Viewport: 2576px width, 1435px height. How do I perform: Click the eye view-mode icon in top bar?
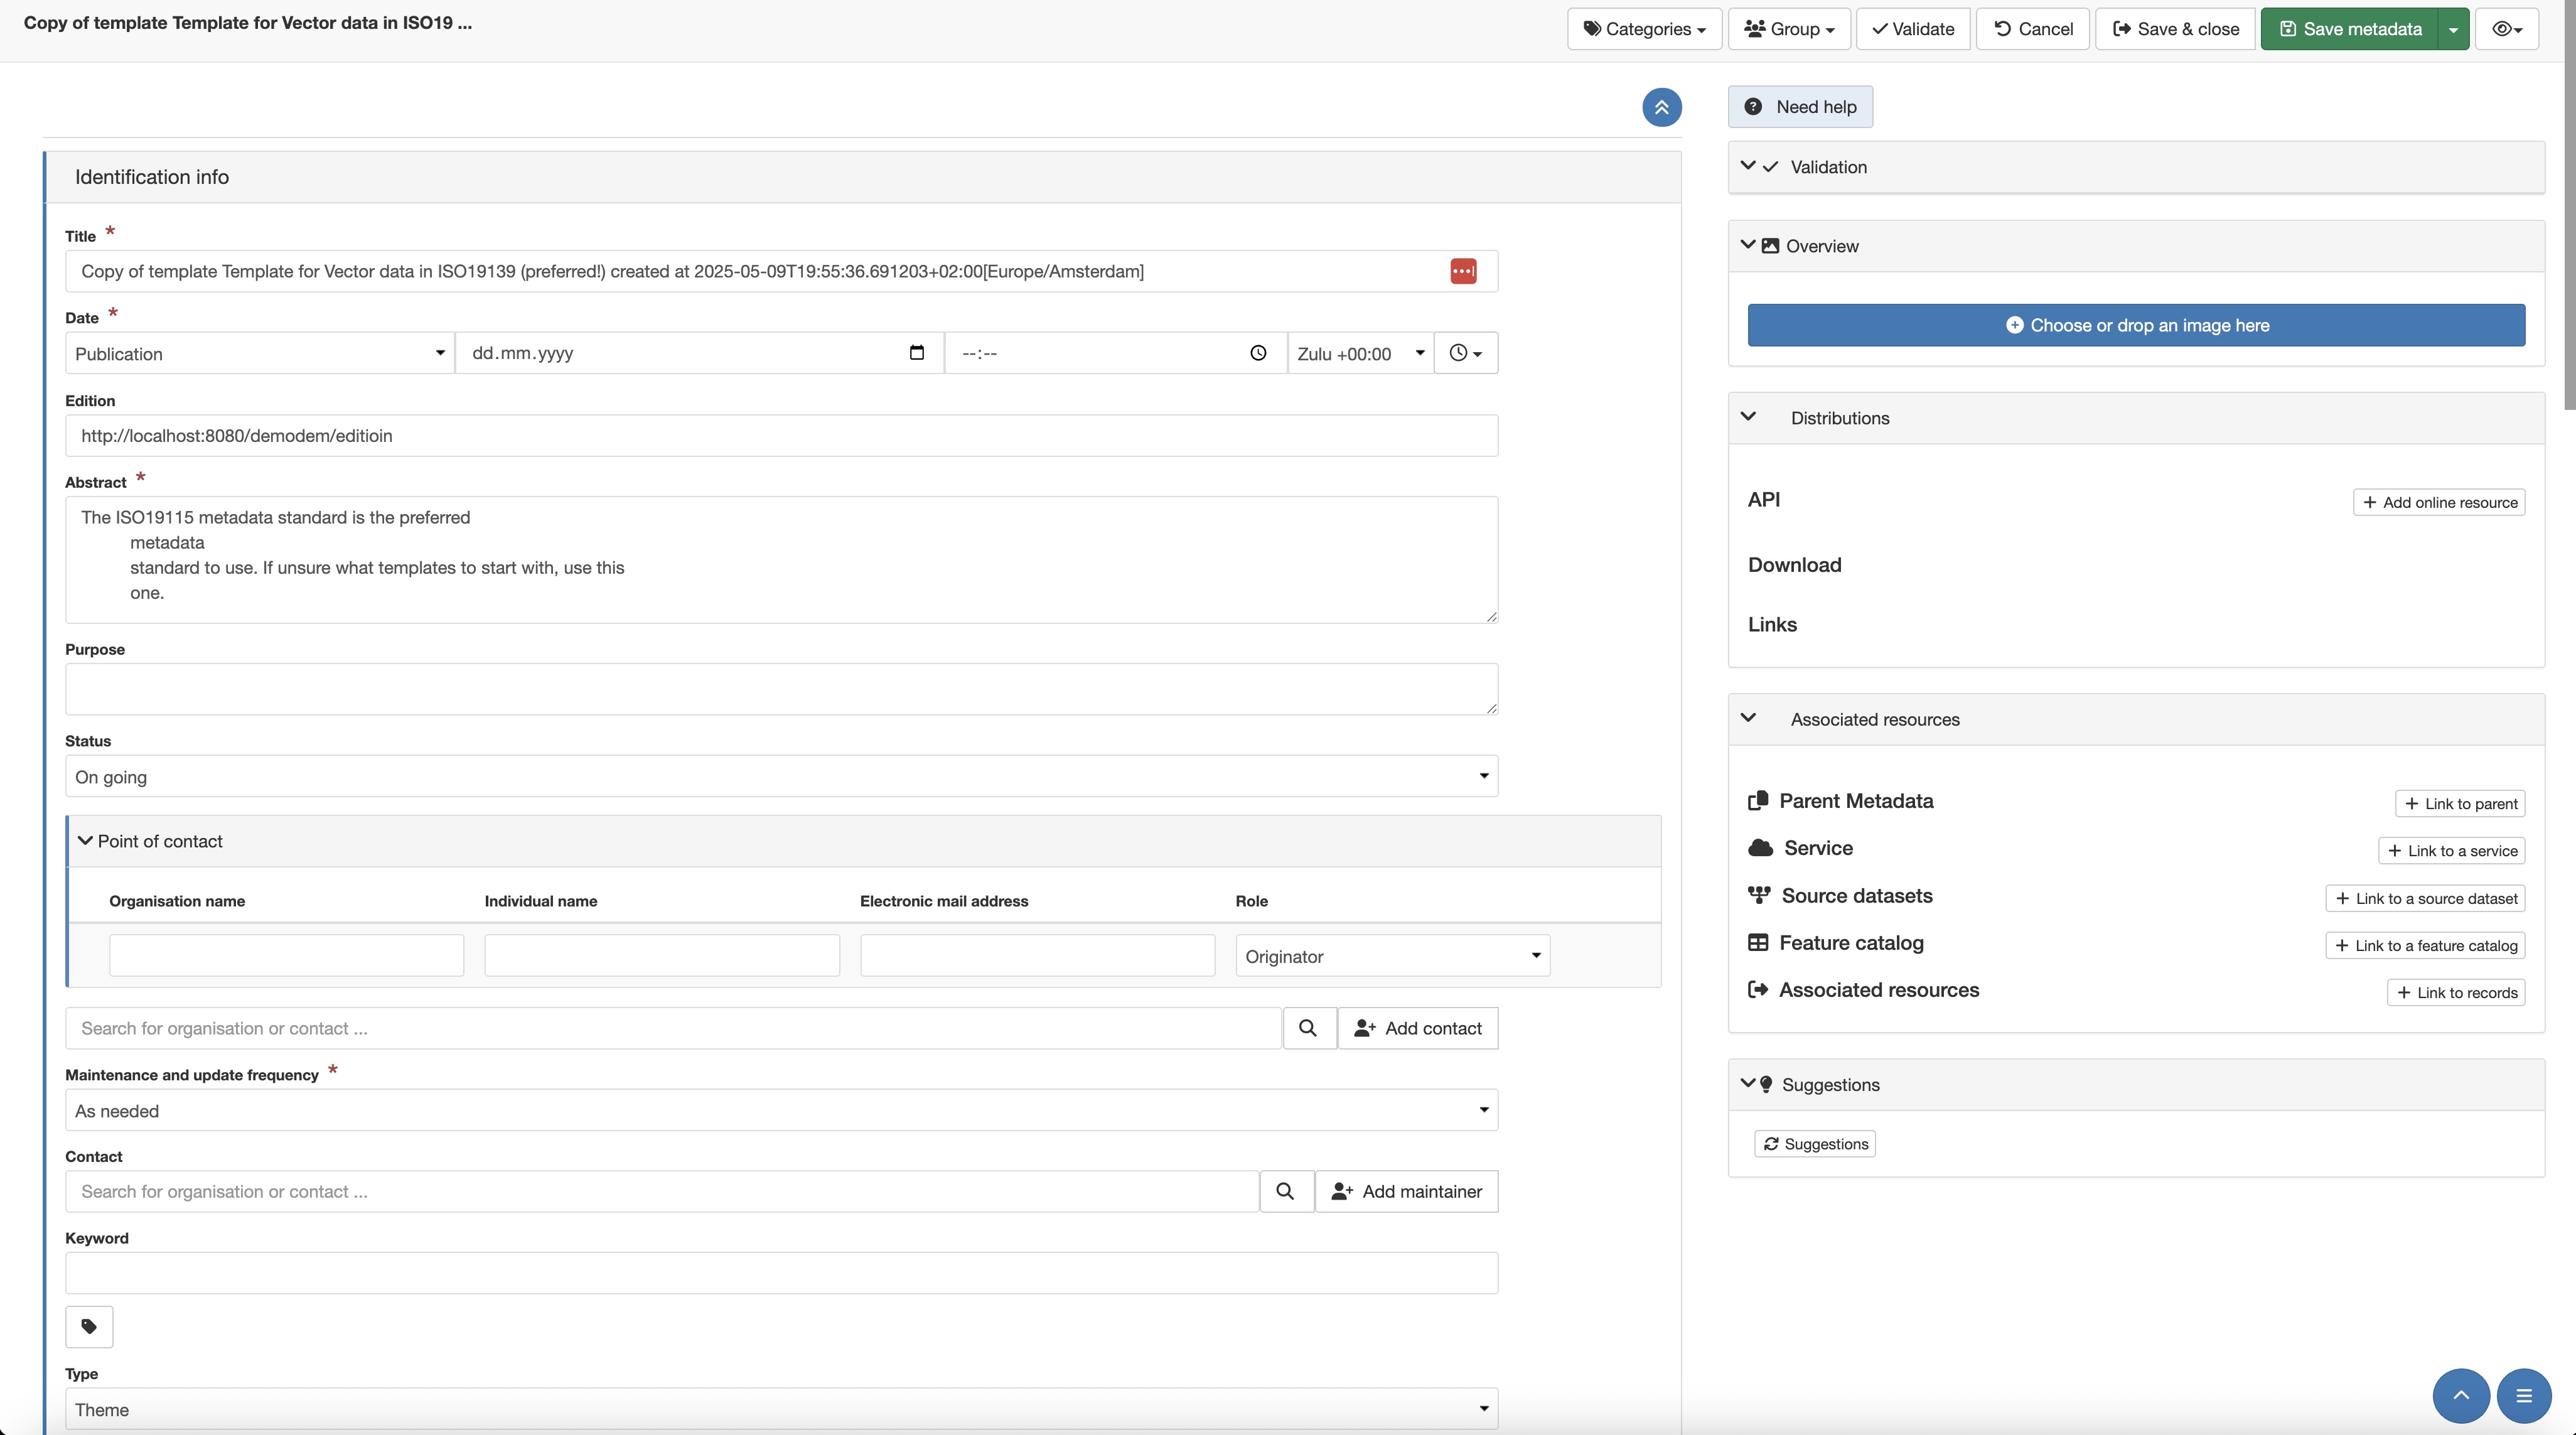(x=2507, y=29)
